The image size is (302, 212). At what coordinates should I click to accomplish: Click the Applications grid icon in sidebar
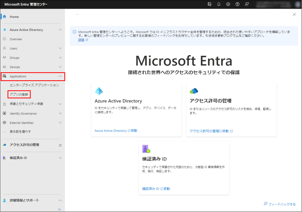(4, 76)
